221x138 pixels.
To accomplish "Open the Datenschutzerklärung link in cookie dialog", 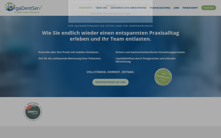I will point(111,19).
